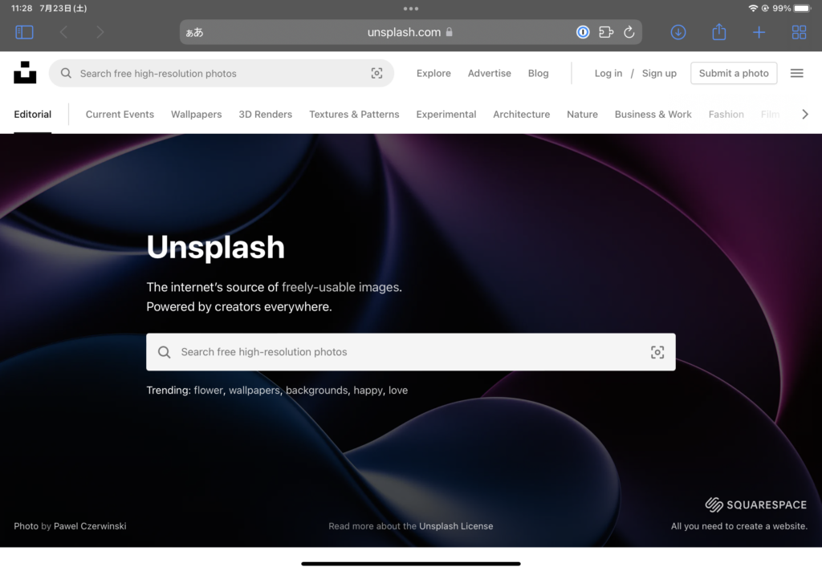Open the Experimental category
The image size is (822, 571).
(446, 114)
